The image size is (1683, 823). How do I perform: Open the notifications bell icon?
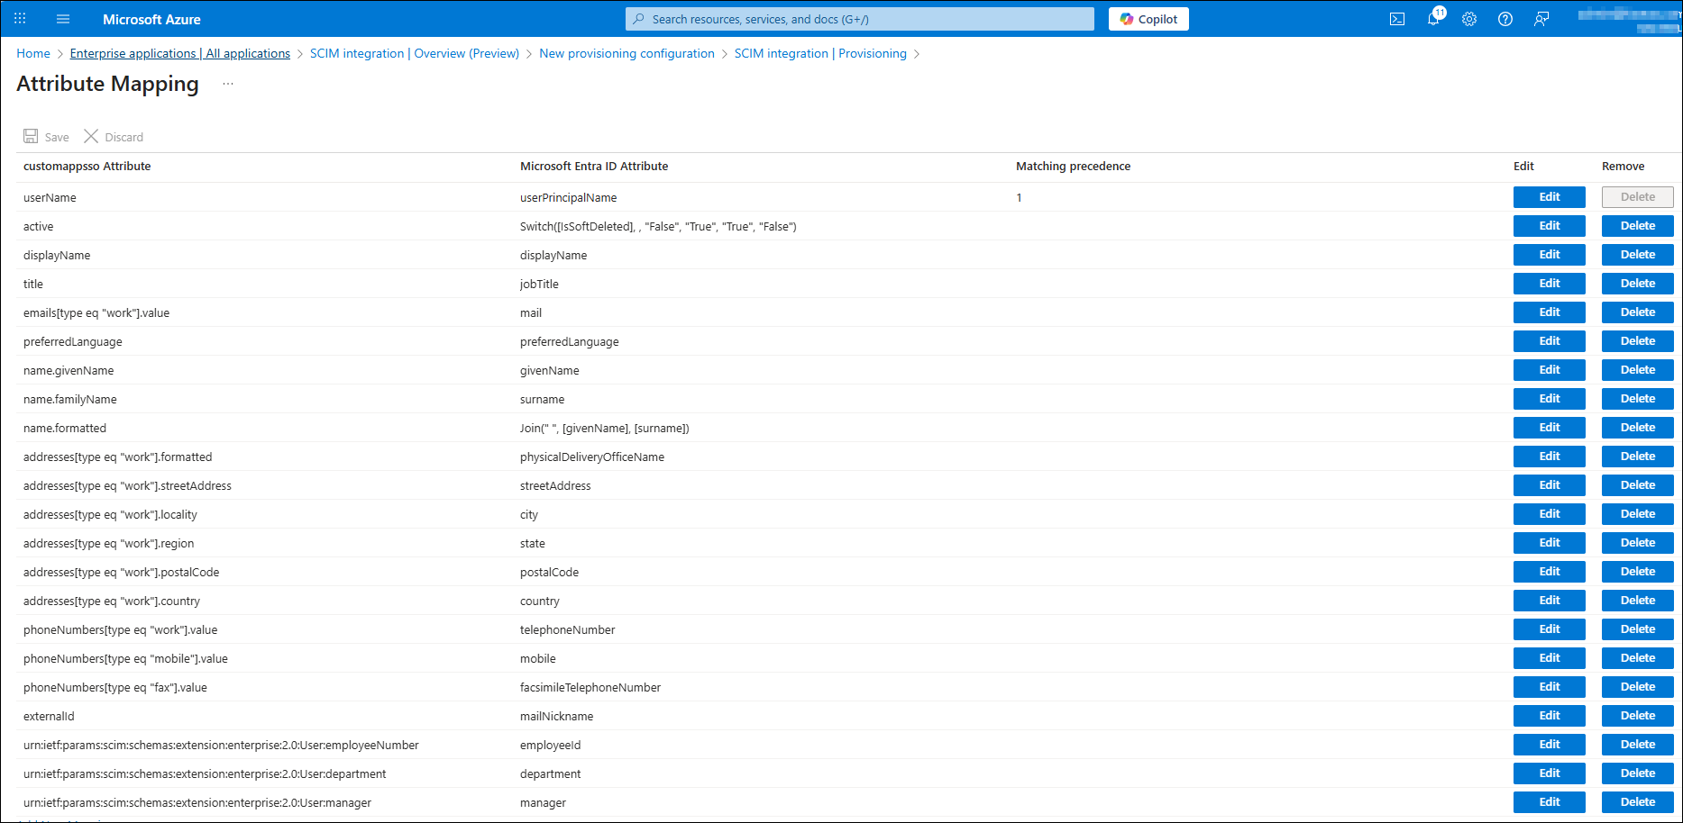pyautogui.click(x=1434, y=18)
